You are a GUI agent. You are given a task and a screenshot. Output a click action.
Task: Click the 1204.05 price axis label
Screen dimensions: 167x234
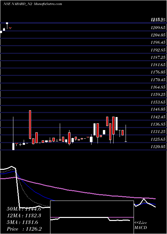coord(158,35)
